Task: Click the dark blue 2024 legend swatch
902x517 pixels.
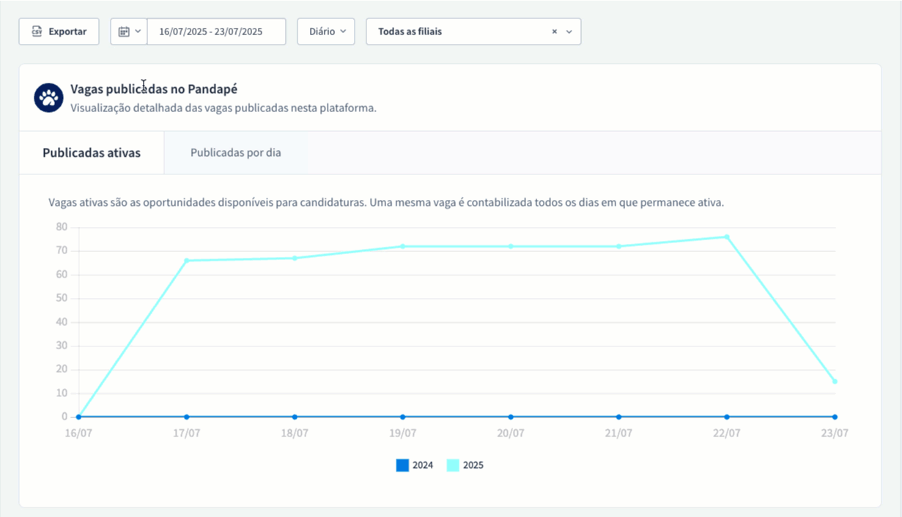Action: [x=402, y=465]
